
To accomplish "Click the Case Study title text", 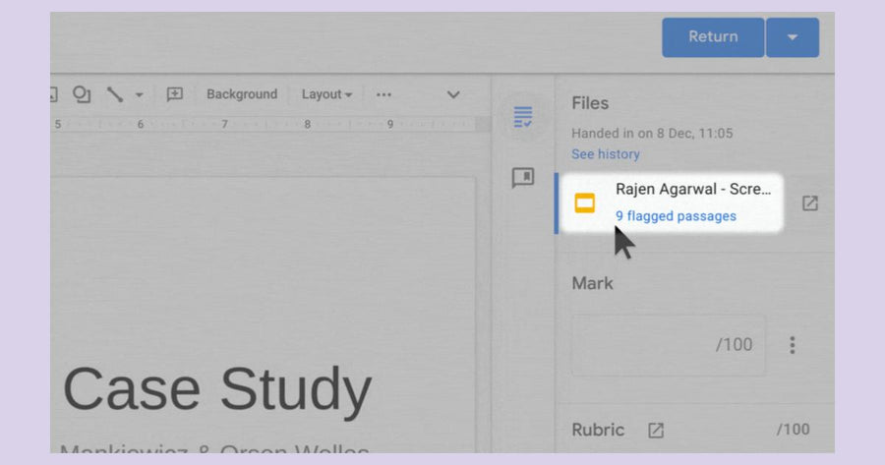I will pyautogui.click(x=217, y=389).
